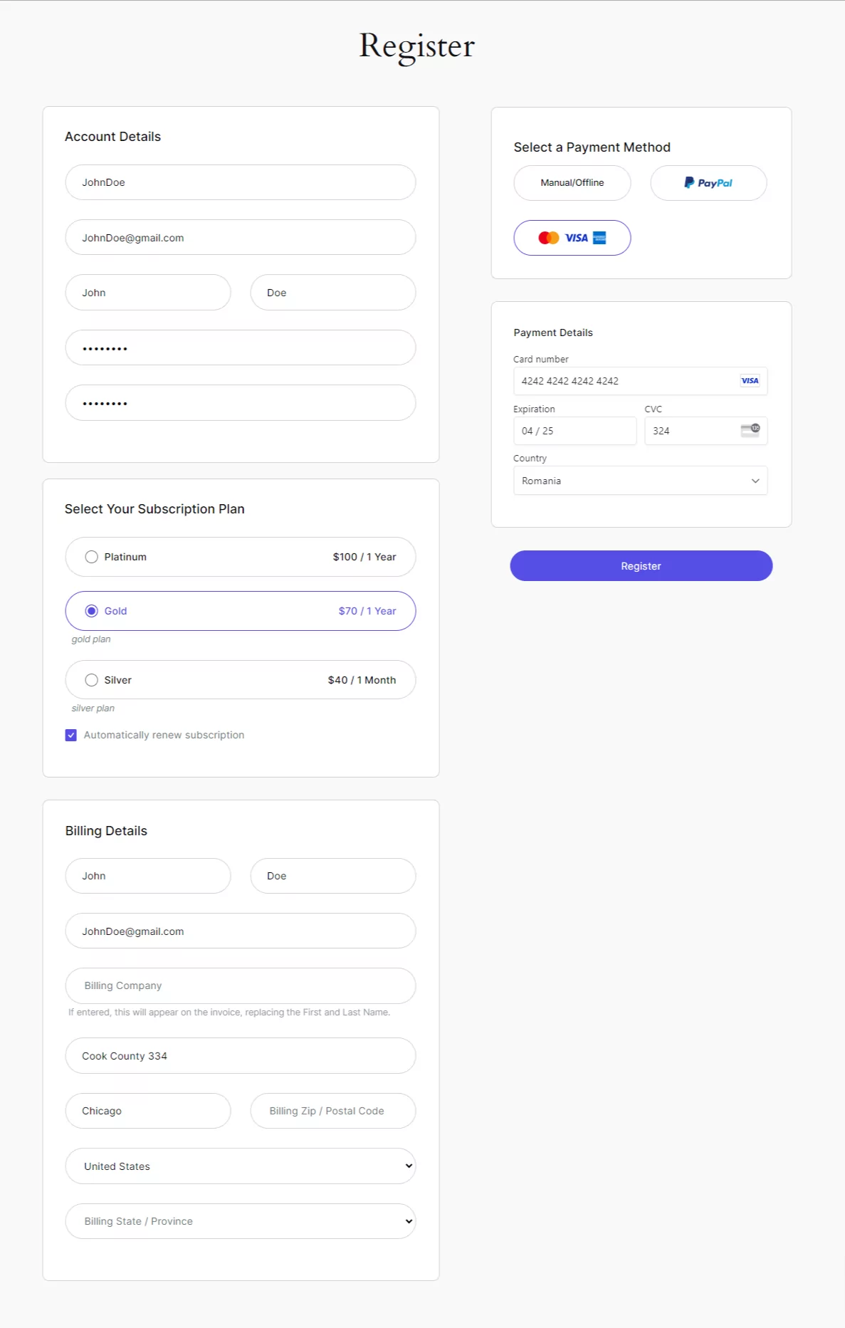Focus the Cook County 334 address field
The image size is (845, 1328).
(x=241, y=1055)
